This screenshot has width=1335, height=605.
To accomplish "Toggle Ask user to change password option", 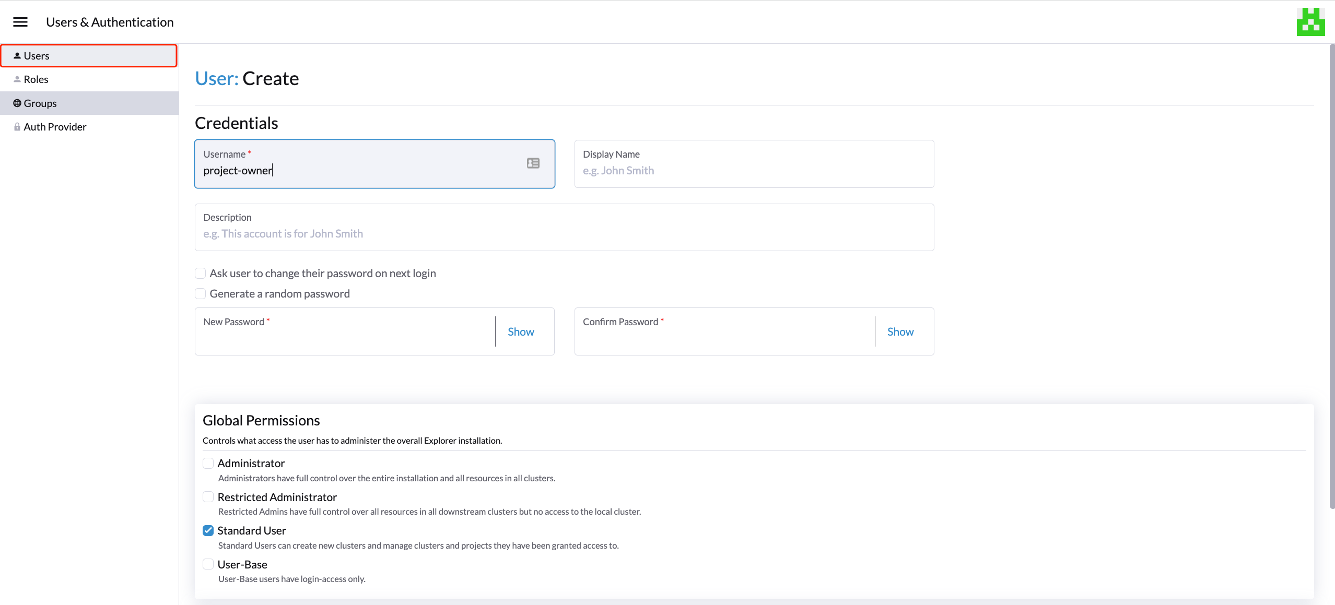I will pyautogui.click(x=200, y=272).
